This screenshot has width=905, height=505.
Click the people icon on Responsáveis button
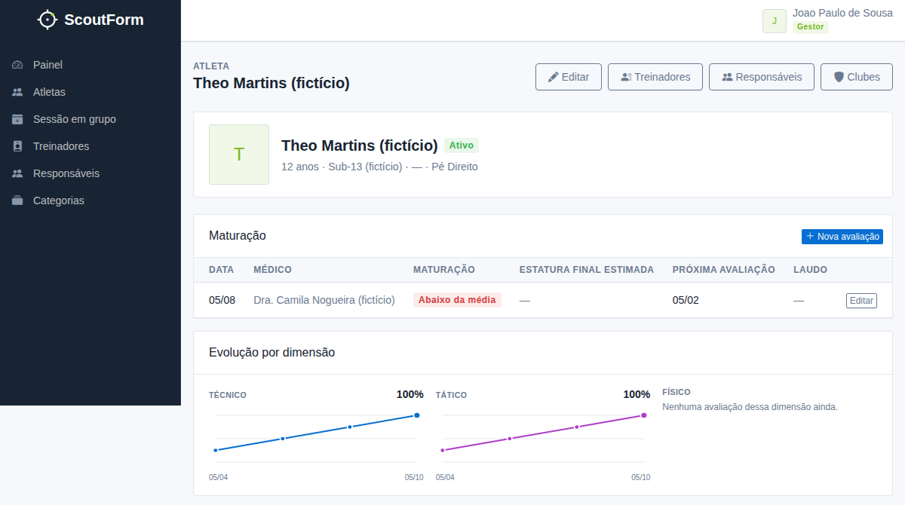pyautogui.click(x=728, y=77)
